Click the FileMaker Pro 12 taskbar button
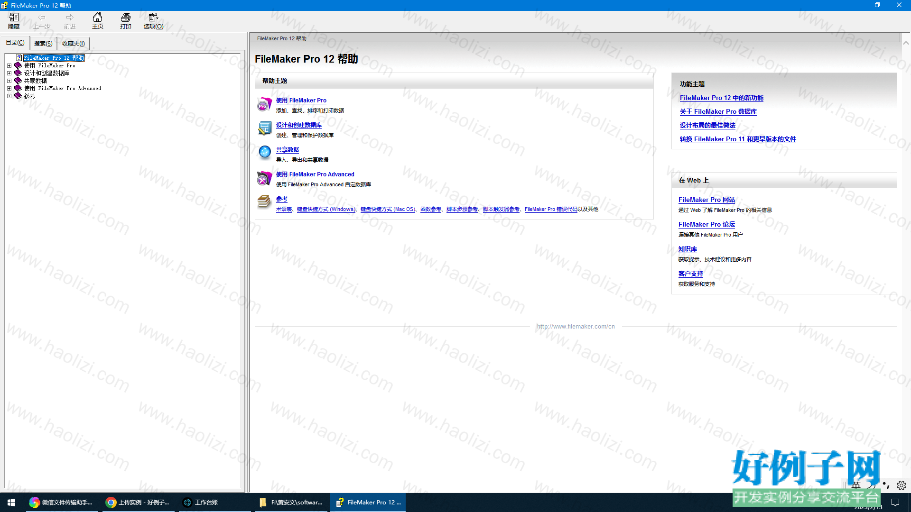911x512 pixels. point(368,503)
